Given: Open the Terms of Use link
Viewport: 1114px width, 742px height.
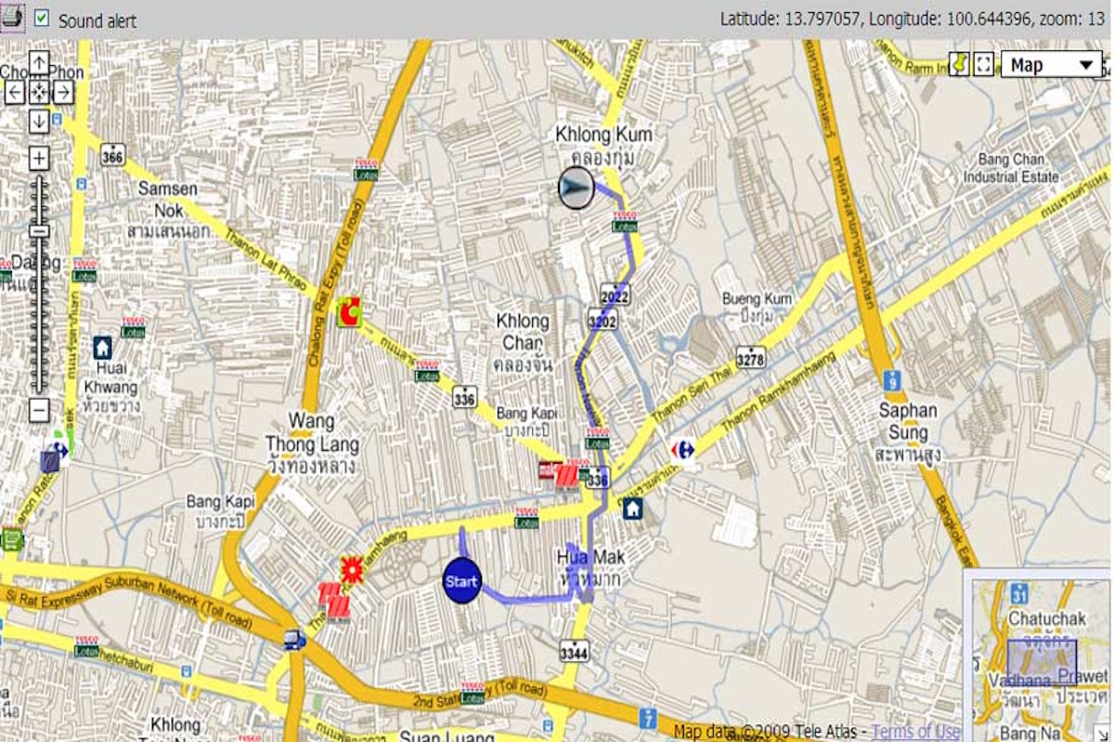Looking at the screenshot, I should click(915, 731).
